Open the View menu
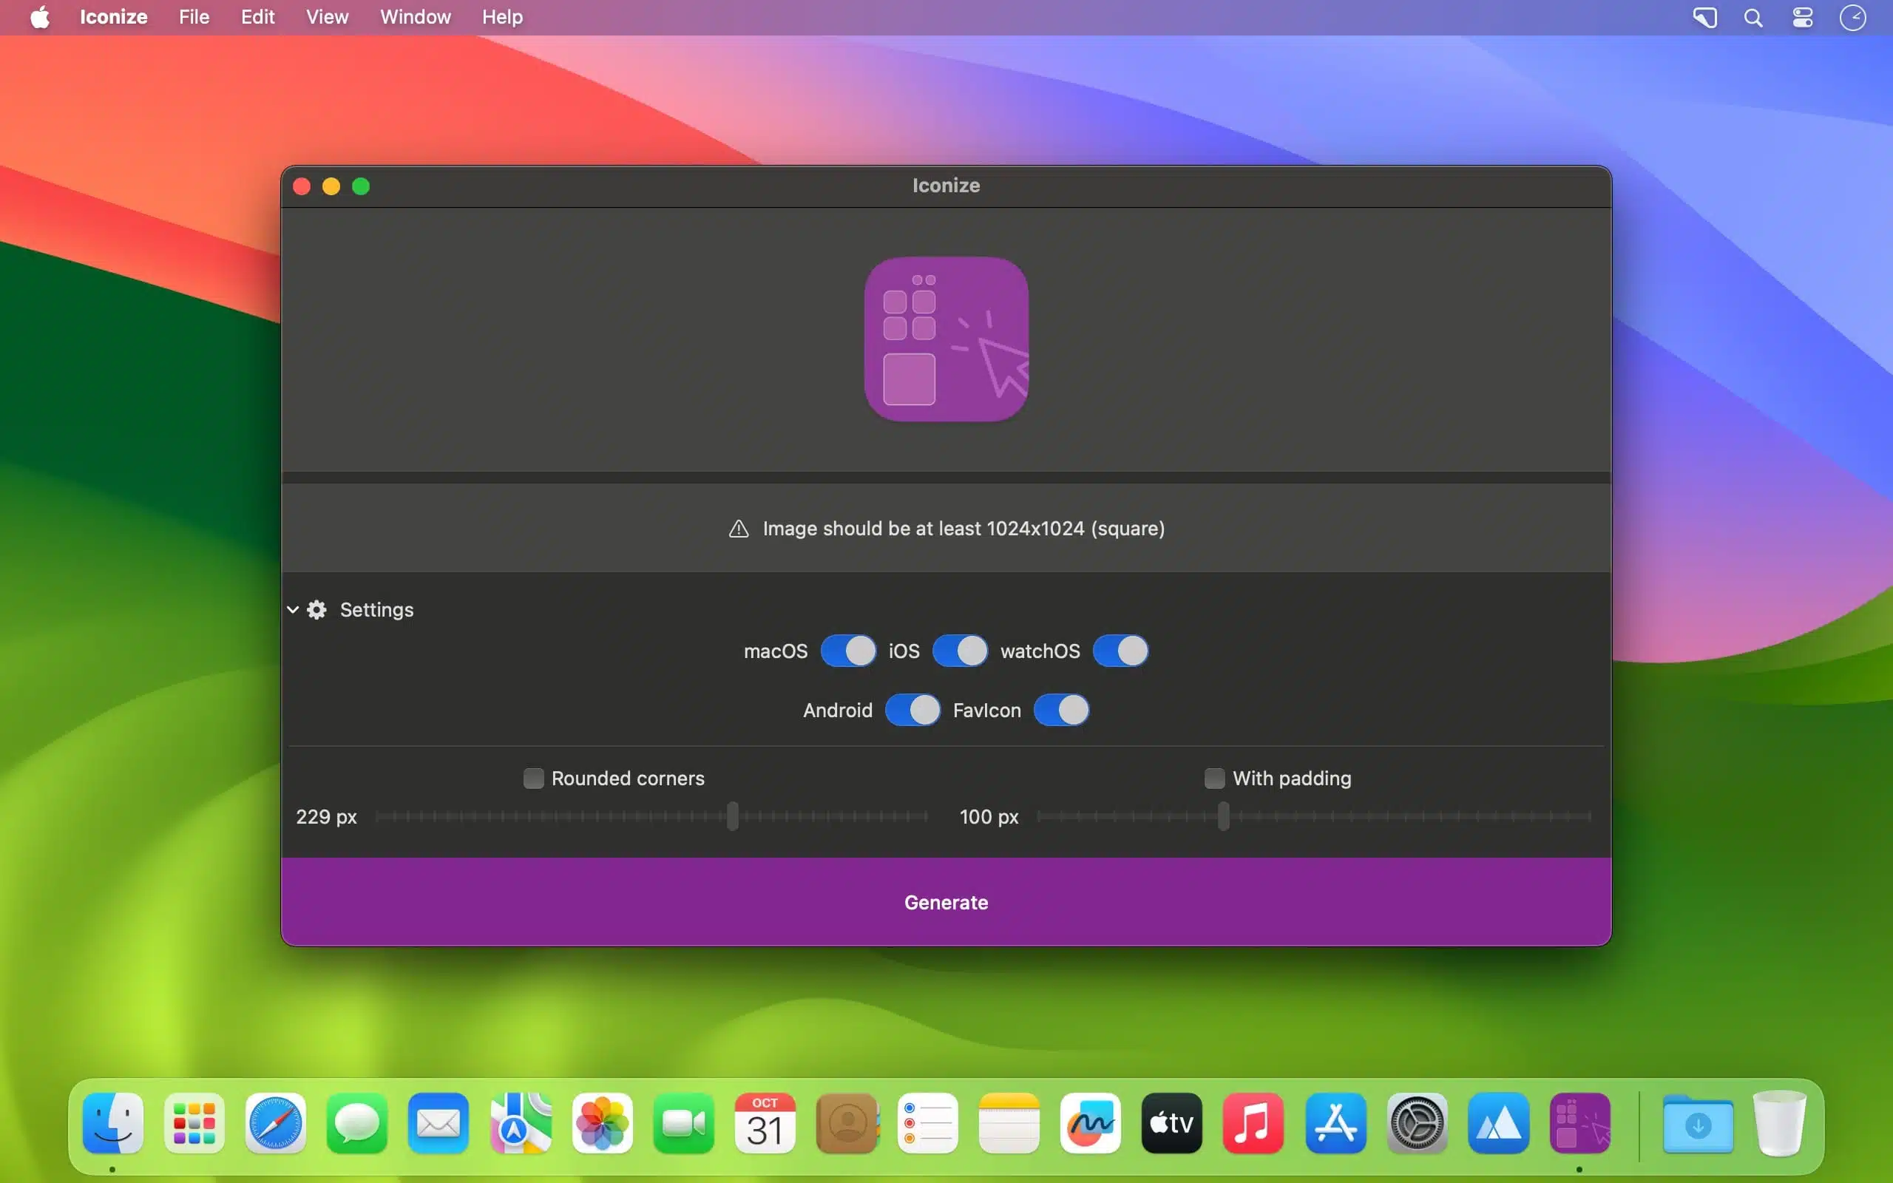This screenshot has height=1183, width=1893. pyautogui.click(x=326, y=16)
